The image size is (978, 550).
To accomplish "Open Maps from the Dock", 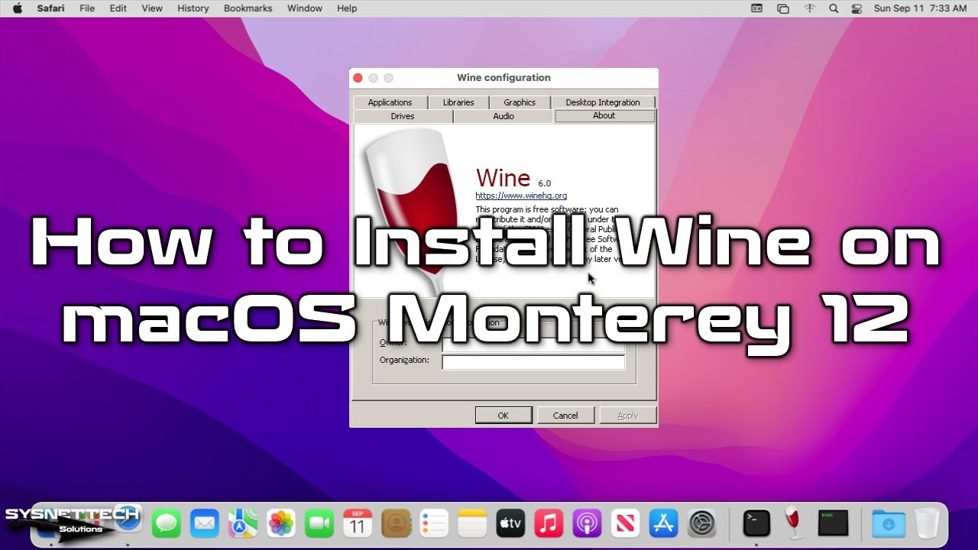I will (243, 523).
